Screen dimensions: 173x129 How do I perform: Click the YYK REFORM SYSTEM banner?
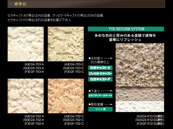coord(126,29)
